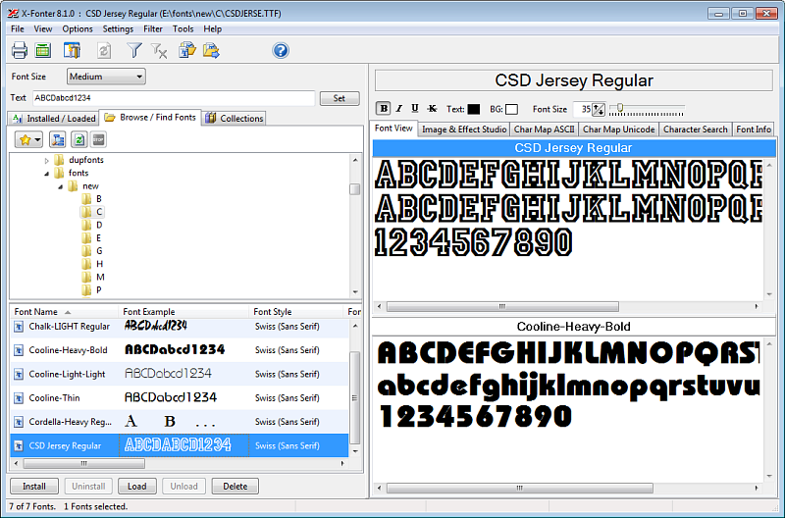Click the sample Text input field

(x=174, y=98)
